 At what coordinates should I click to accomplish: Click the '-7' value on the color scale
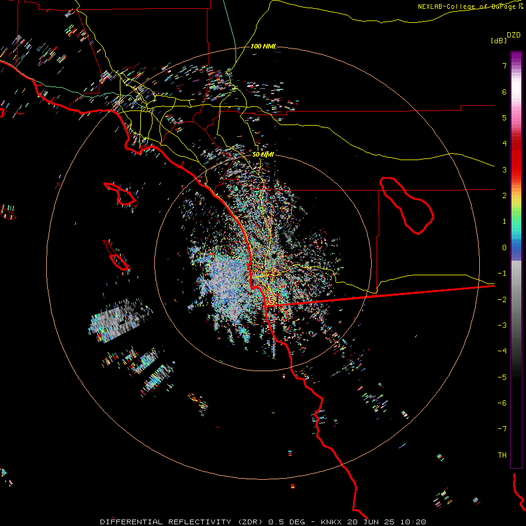(x=502, y=429)
